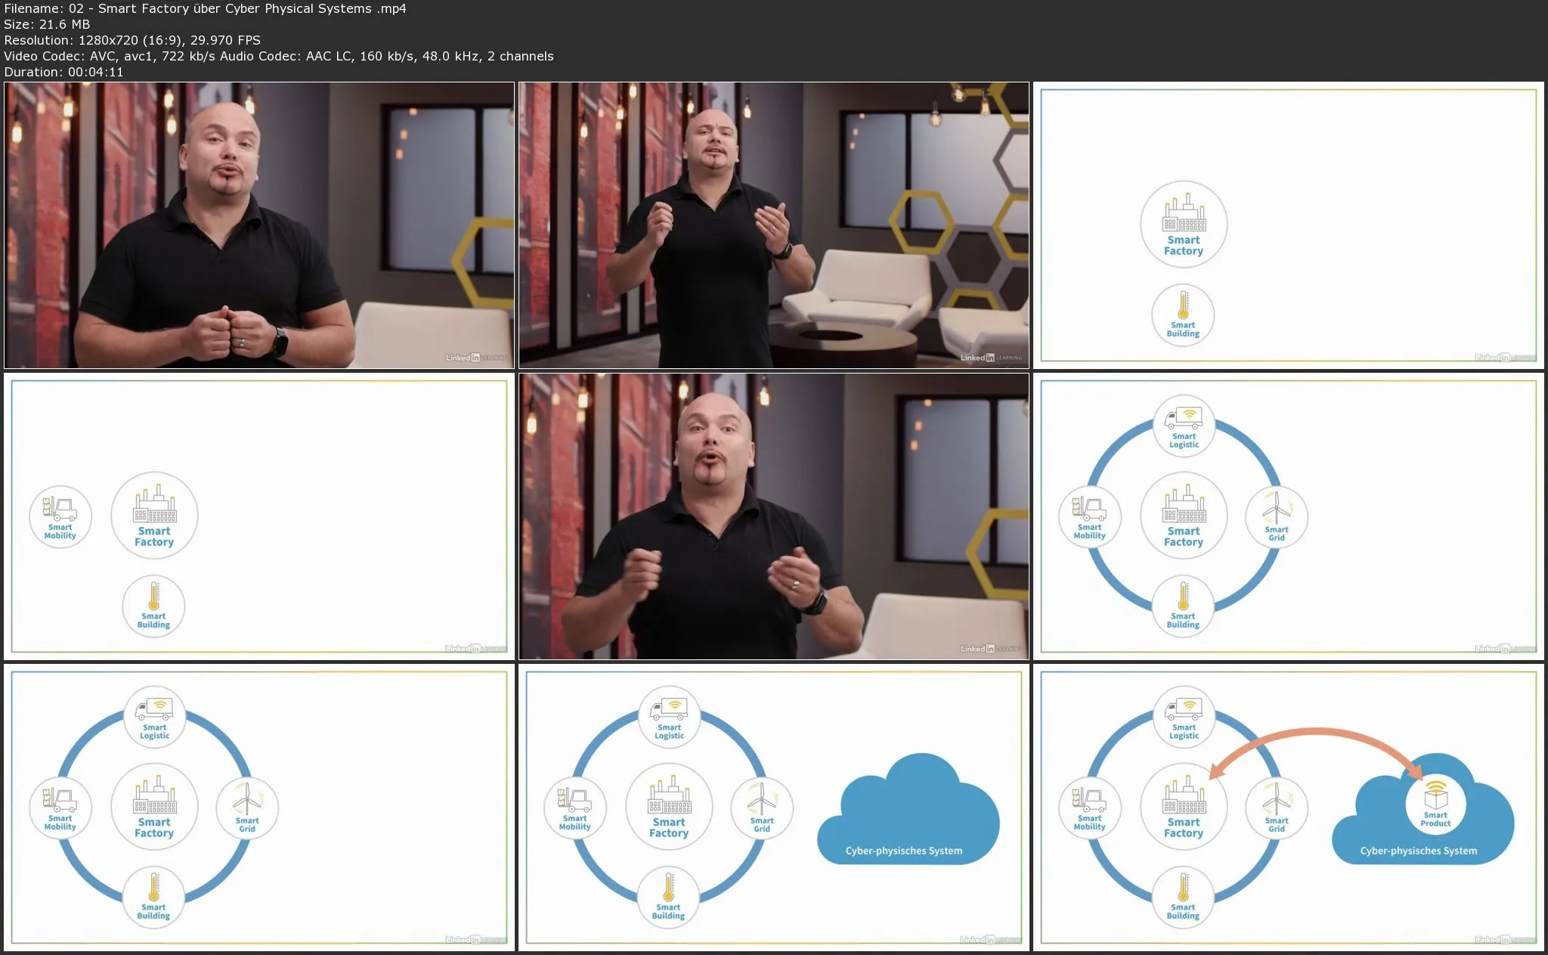Click the Cyber-physisches System label in the bottom-right frame
The image size is (1548, 955).
click(x=1418, y=851)
